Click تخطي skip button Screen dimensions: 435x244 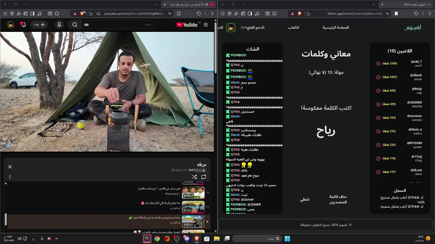pyautogui.click(x=305, y=199)
